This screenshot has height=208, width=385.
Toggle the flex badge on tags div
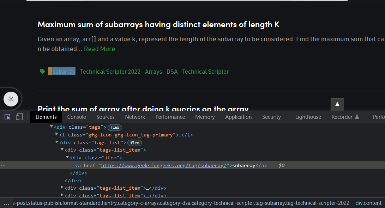tap(115, 127)
